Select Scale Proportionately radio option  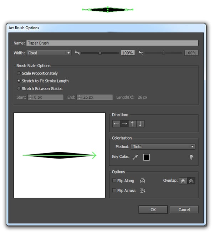(x=19, y=73)
